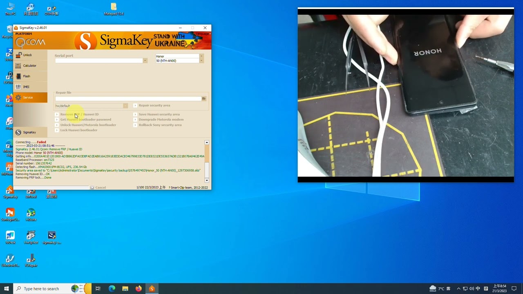Click Rollback Sony security area
Viewport: 523px width, 294px height.
(x=158, y=125)
